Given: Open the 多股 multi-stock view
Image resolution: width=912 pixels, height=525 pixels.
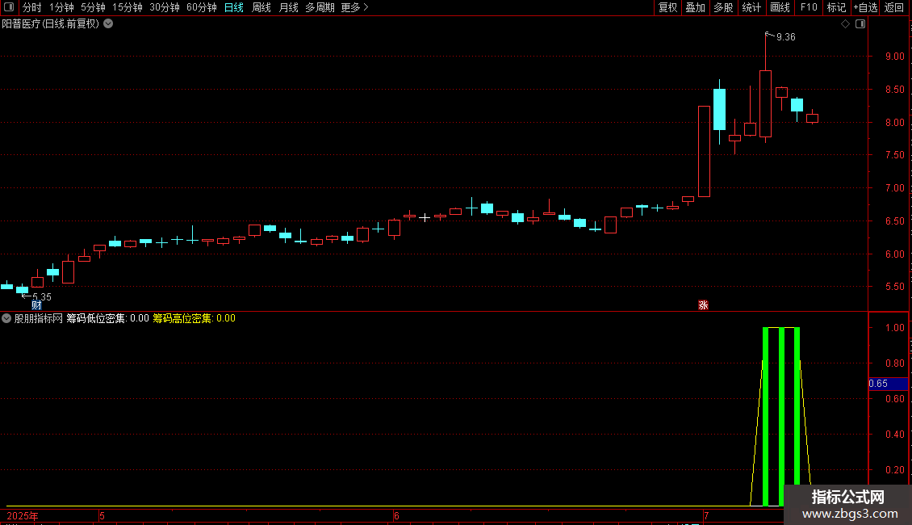Looking at the screenshot, I should [723, 7].
